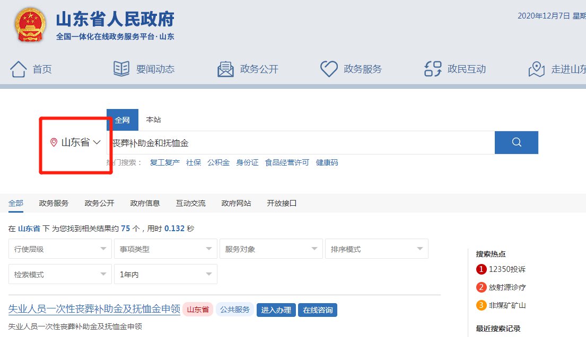Viewport: 586px width, 337px height.
Task: Click the gray description 失业人员一次性丧葬补助金及抚恤金申领
Action: 75,326
